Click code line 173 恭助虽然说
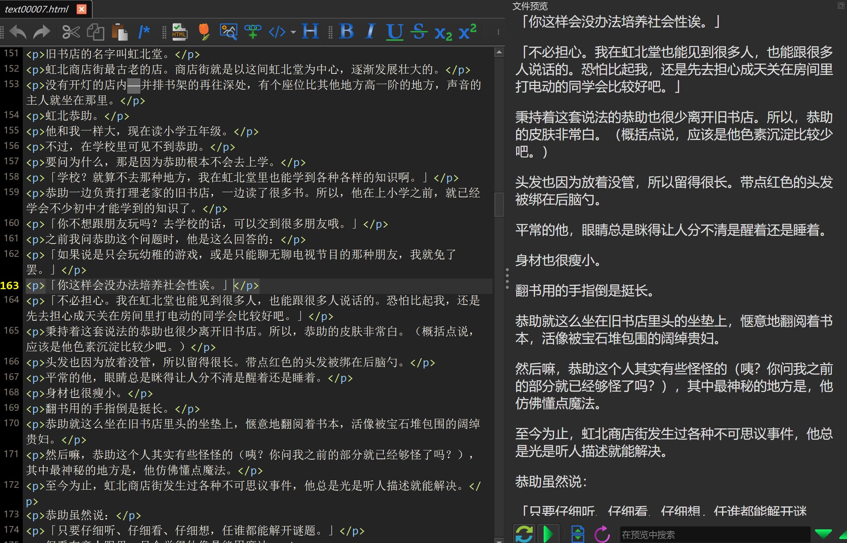The width and height of the screenshot is (847, 543). 83,515
